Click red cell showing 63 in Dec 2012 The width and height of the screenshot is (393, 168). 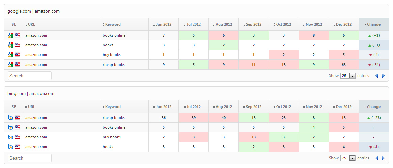coord(343,65)
